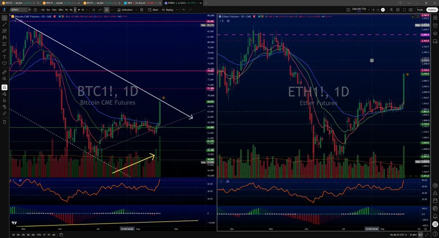Open indicator templates grid icon
439x238 pixels.
tap(141, 9)
